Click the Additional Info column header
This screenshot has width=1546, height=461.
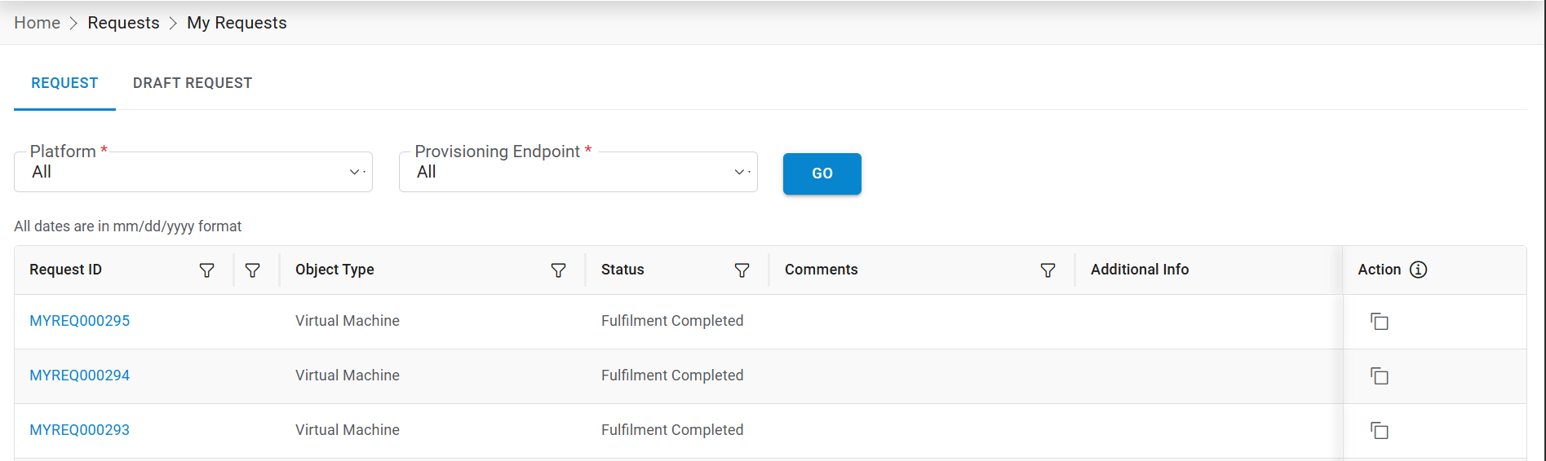(x=1140, y=270)
